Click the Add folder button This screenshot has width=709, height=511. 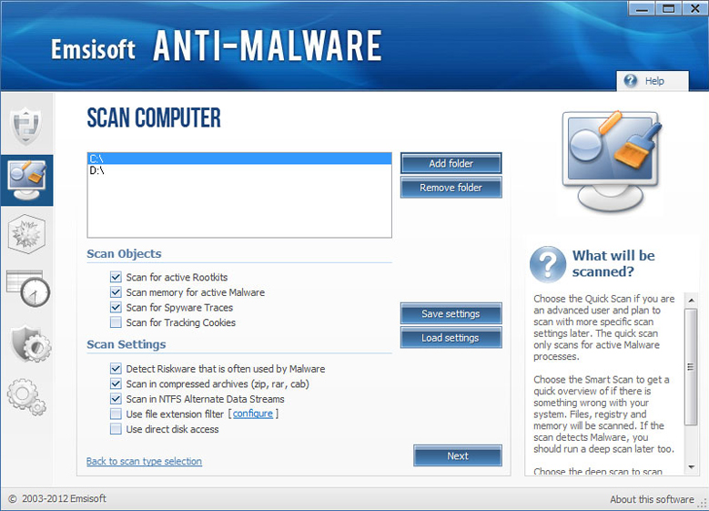click(451, 164)
